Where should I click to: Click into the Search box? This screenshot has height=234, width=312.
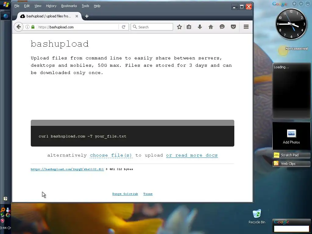[152, 27]
